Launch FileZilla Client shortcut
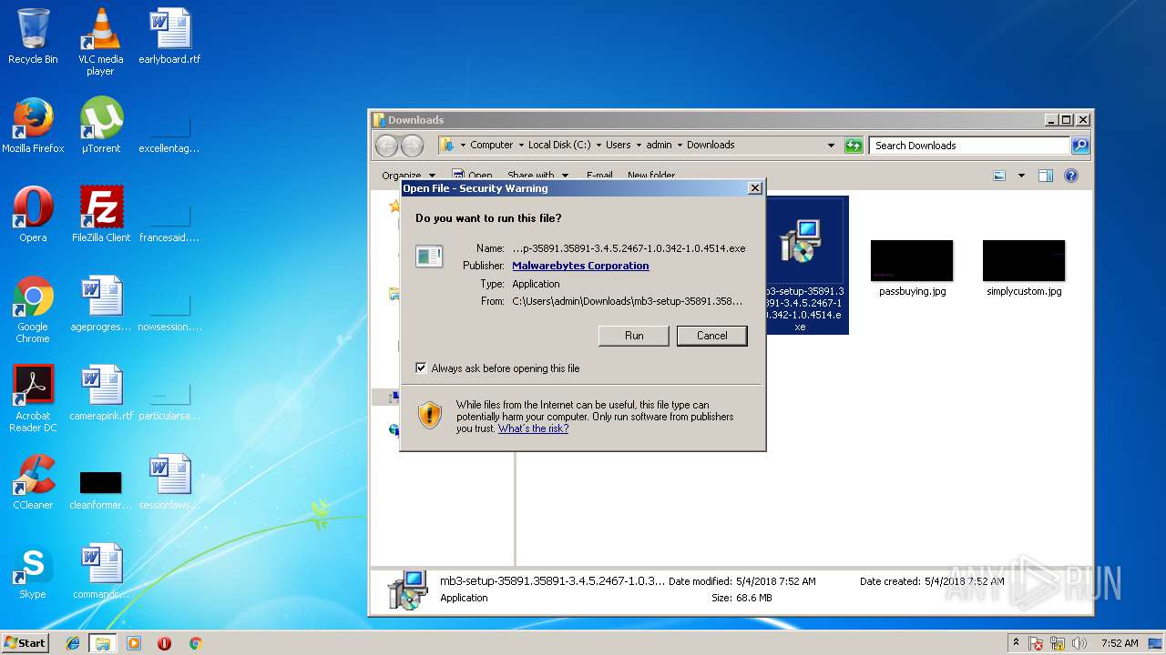This screenshot has width=1166, height=655. click(x=101, y=215)
